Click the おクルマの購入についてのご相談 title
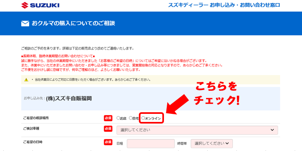Viewport: 302px width, 151px height. 73,23
